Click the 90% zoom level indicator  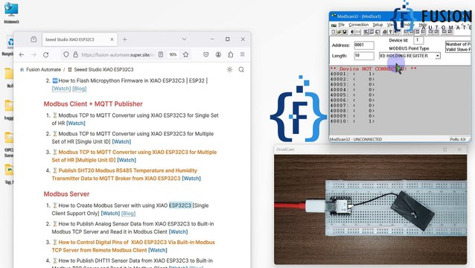pyautogui.click(x=173, y=55)
